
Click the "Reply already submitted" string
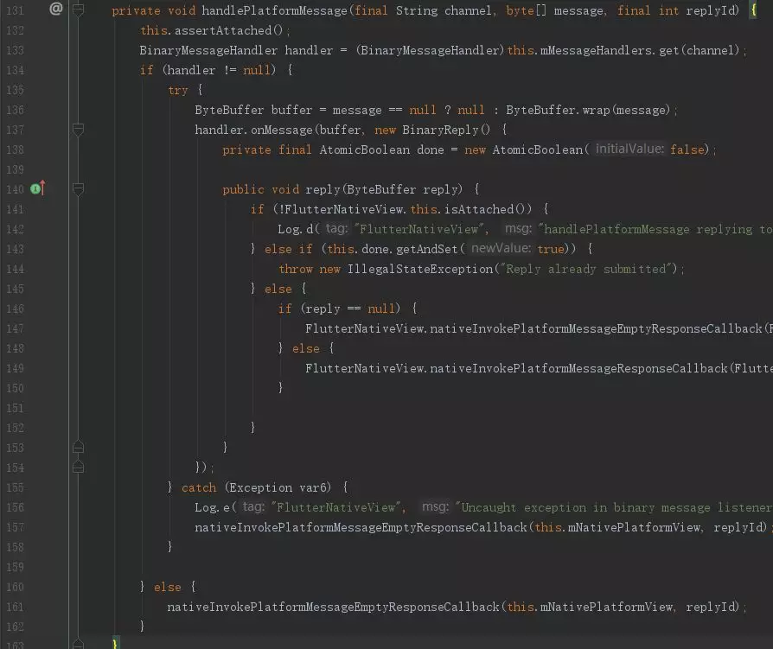point(585,269)
